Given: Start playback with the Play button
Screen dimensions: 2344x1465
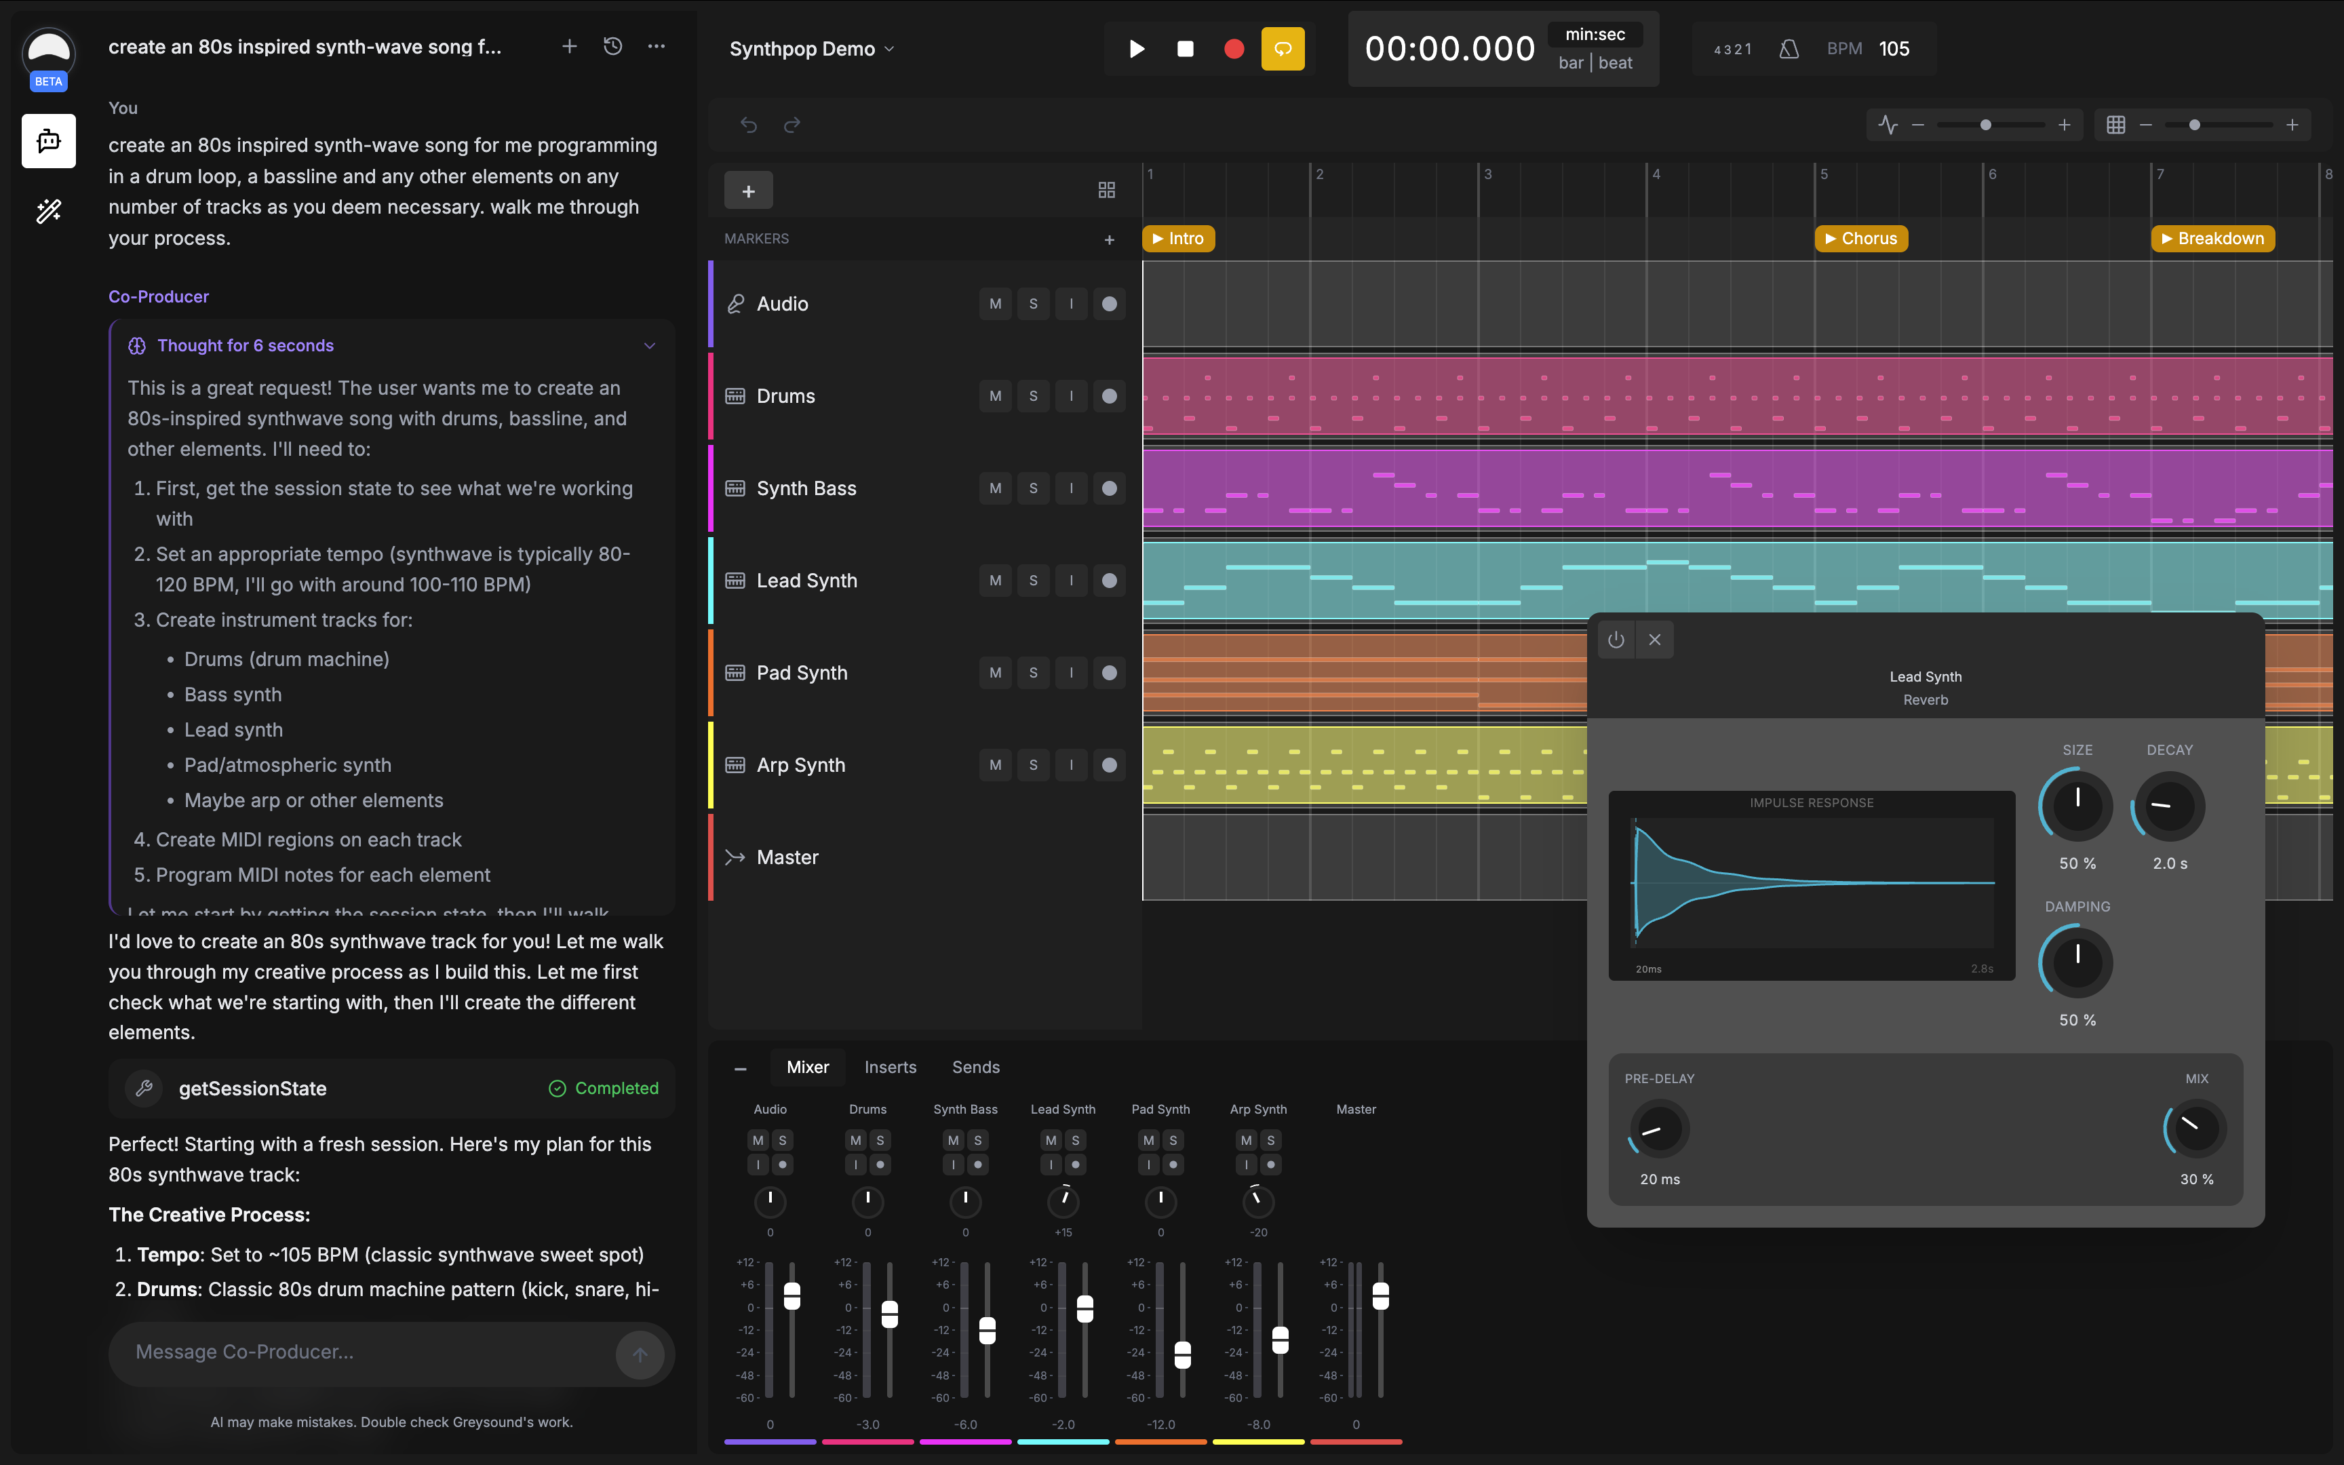Looking at the screenshot, I should (x=1136, y=48).
